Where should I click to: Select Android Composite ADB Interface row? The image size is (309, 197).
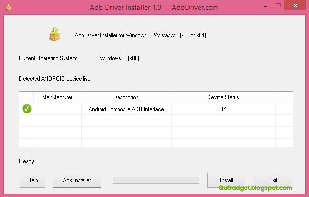coord(156,109)
